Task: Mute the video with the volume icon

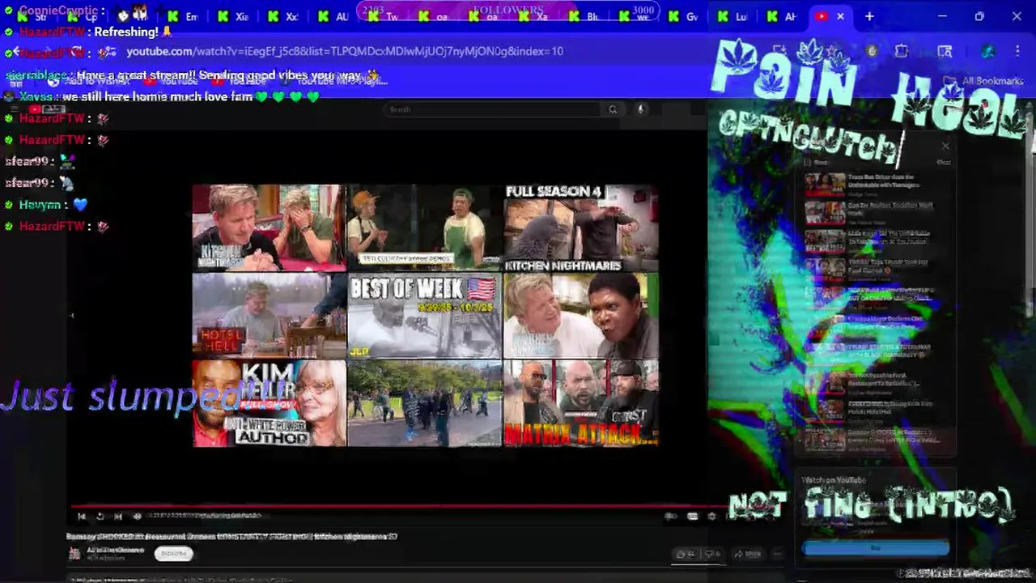Action: [137, 516]
